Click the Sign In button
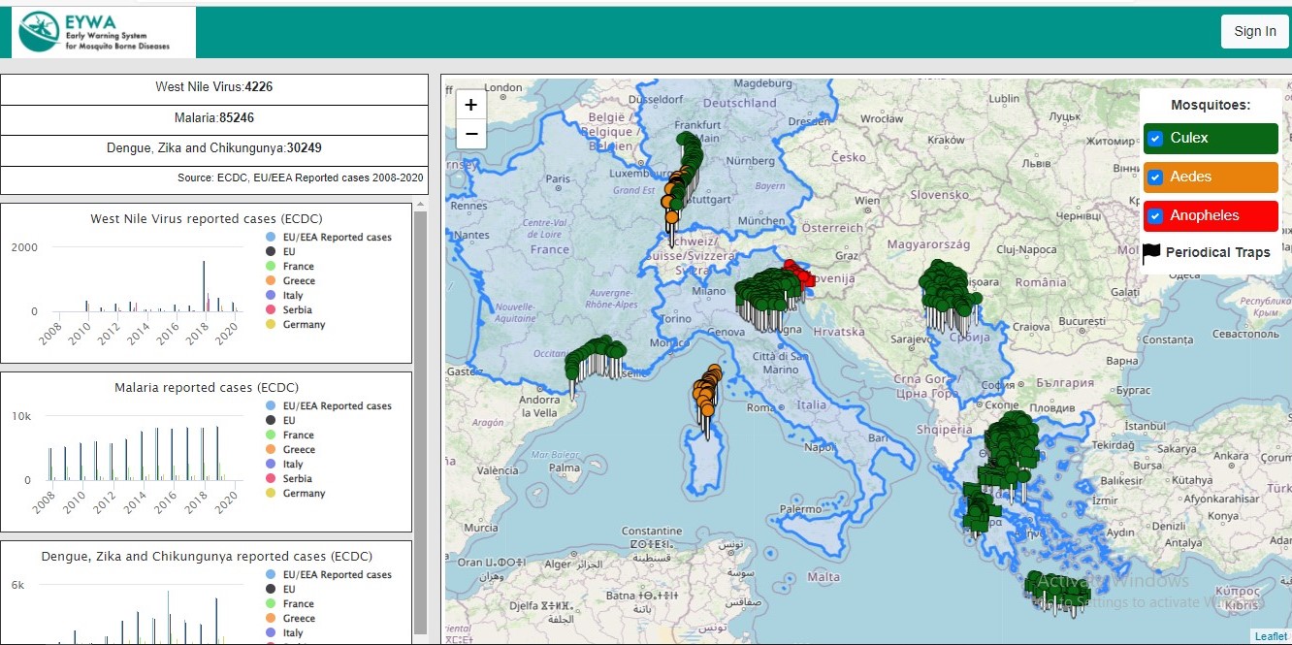 pos(1254,31)
